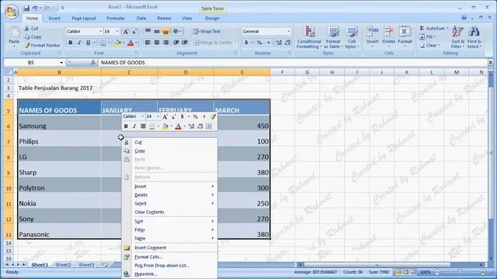Screen dimensions: 497x279
Task: Toggle Underline in the ribbon Font group
Action: click(88, 43)
